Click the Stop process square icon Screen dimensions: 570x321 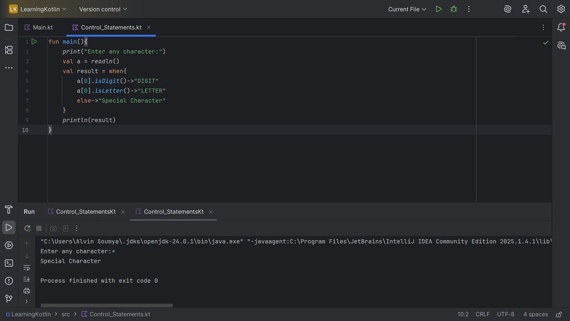point(39,228)
